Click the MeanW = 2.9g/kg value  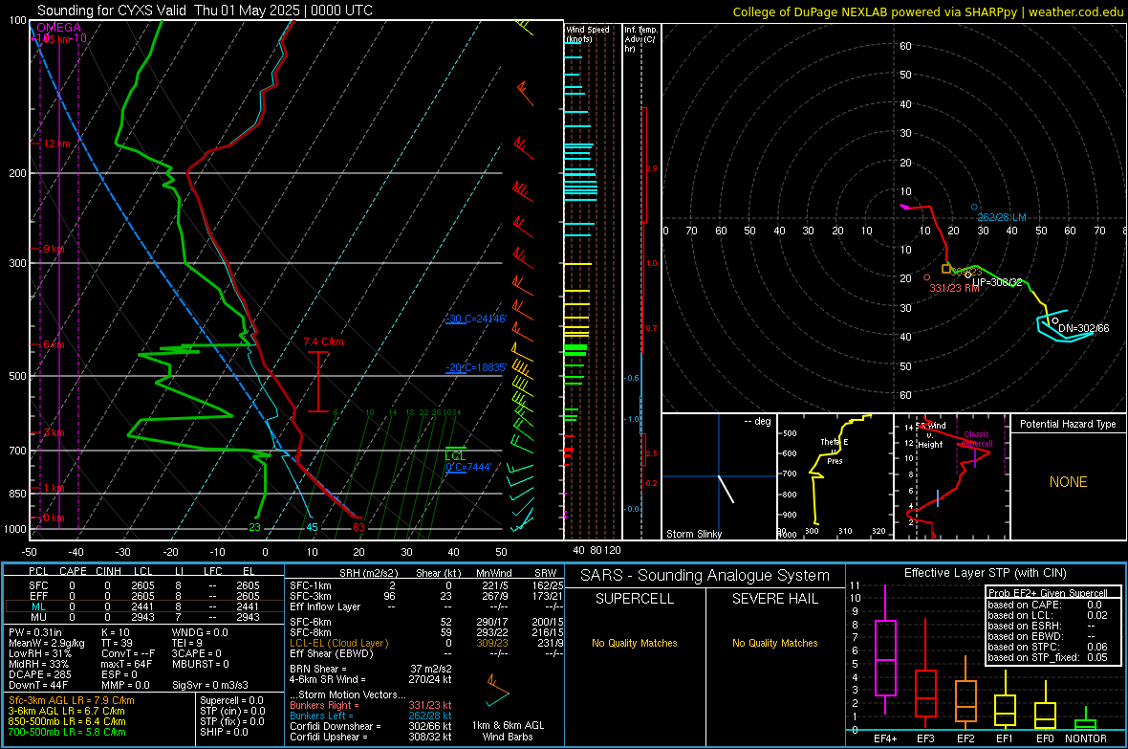47,643
